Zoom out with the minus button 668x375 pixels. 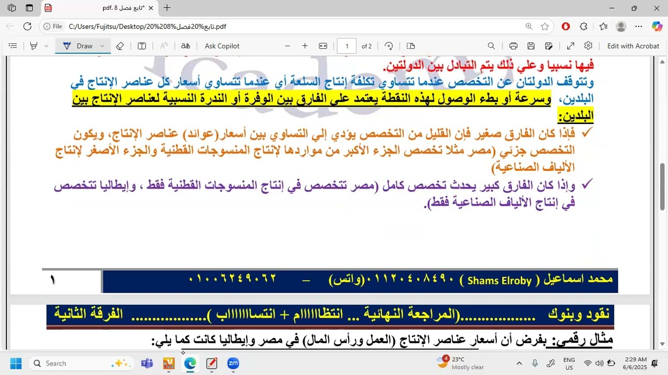[287, 46]
